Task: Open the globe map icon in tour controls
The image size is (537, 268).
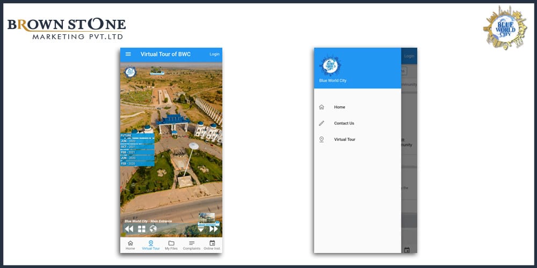Action: click(x=153, y=229)
